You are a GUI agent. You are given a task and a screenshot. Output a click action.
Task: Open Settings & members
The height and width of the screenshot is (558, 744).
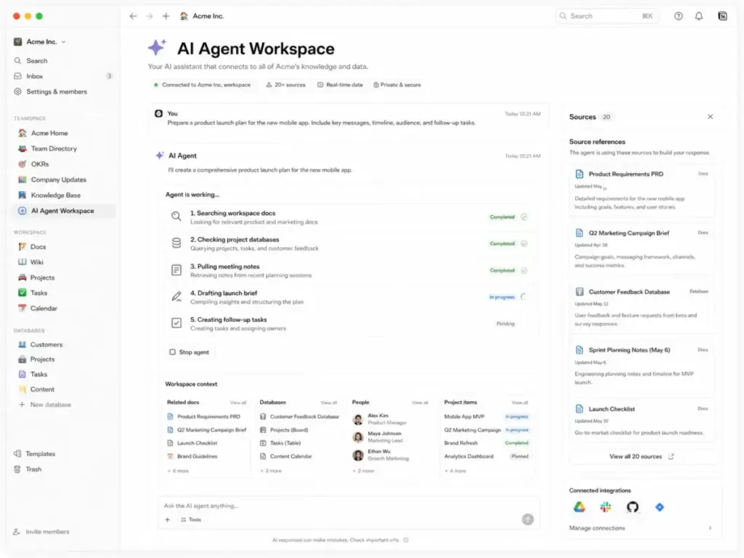coord(51,92)
